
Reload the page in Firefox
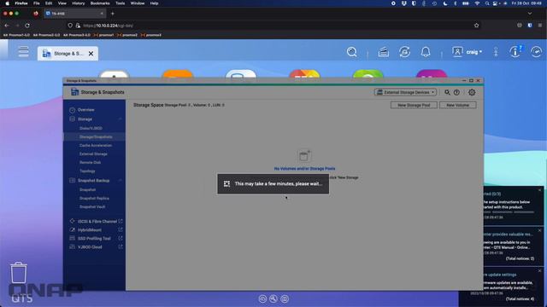(x=27, y=26)
